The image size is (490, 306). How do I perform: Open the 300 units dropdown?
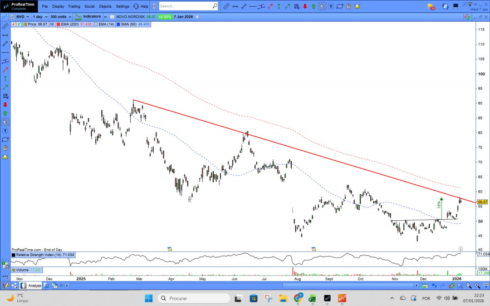(x=61, y=17)
